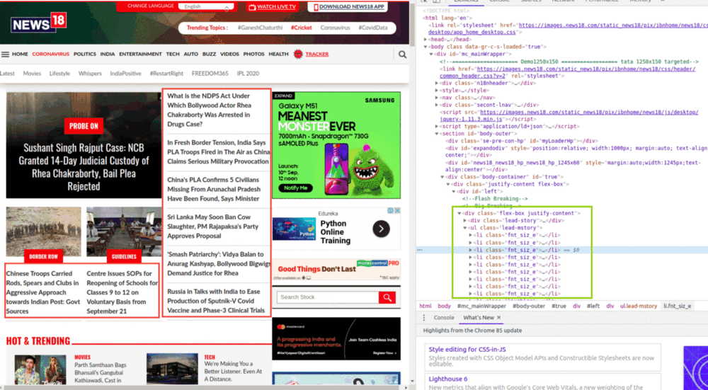Open the PHOTOS menu item
The height and width of the screenshot is (390, 708).
click(x=253, y=55)
